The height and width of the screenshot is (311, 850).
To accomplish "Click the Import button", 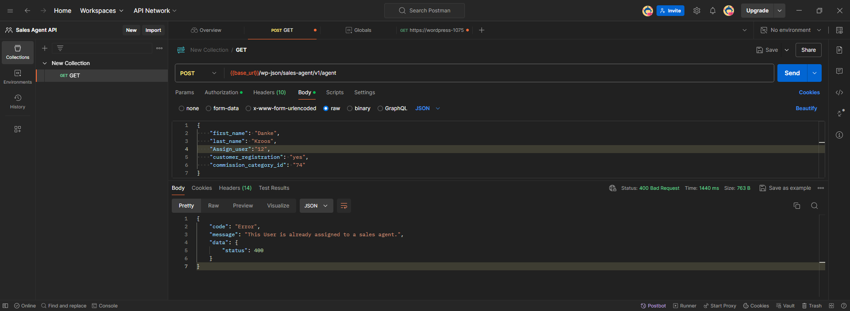I will 153,30.
